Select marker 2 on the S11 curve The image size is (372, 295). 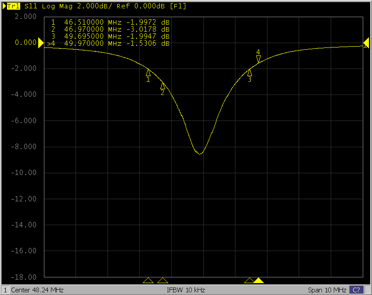163,86
